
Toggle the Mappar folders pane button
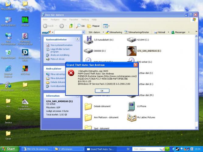pos(93,26)
